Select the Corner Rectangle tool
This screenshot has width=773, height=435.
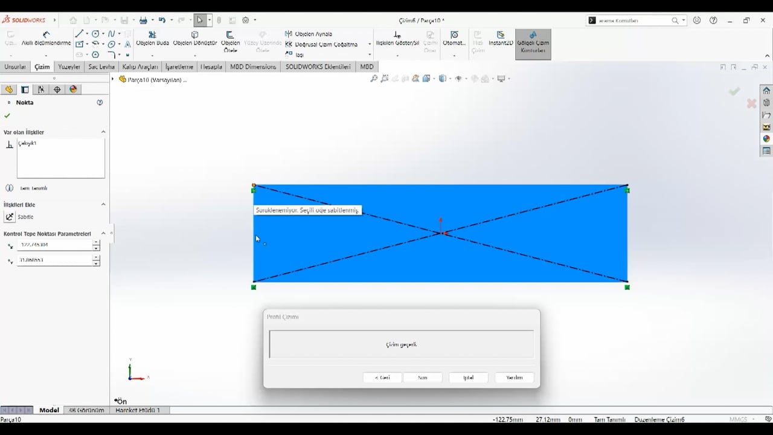click(x=79, y=44)
